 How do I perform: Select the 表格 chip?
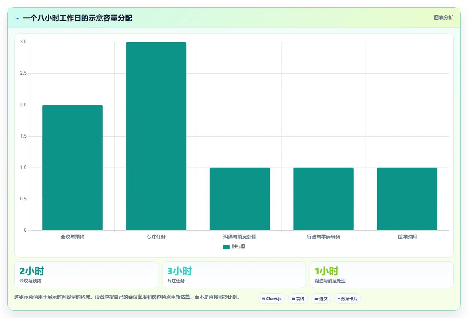point(298,299)
